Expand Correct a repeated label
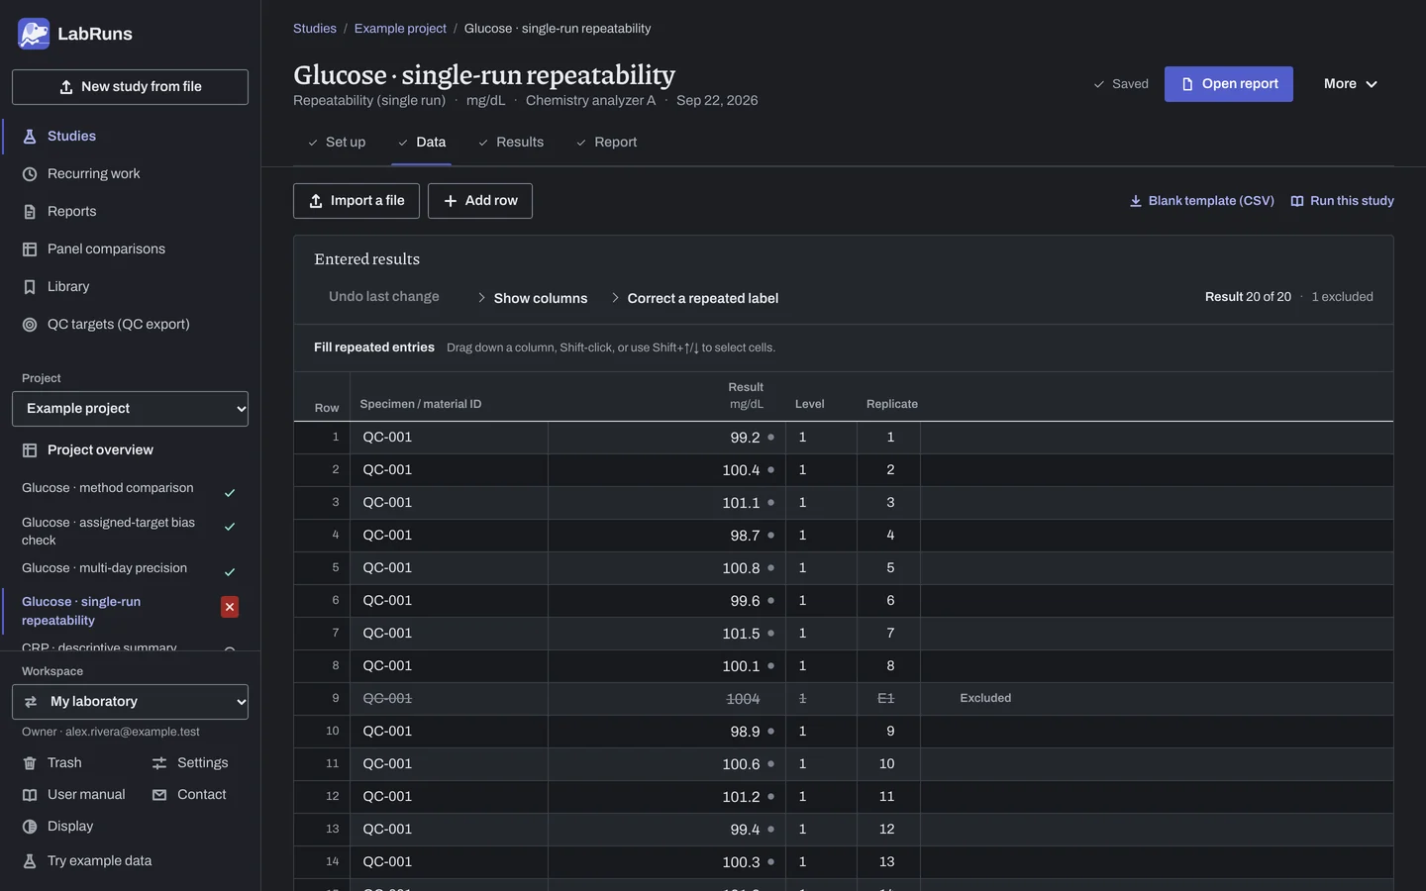The image size is (1426, 891). pyautogui.click(x=694, y=298)
